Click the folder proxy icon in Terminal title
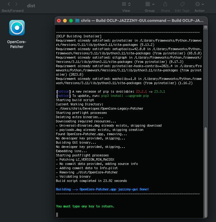This screenshot has height=222, width=216. [77, 21]
